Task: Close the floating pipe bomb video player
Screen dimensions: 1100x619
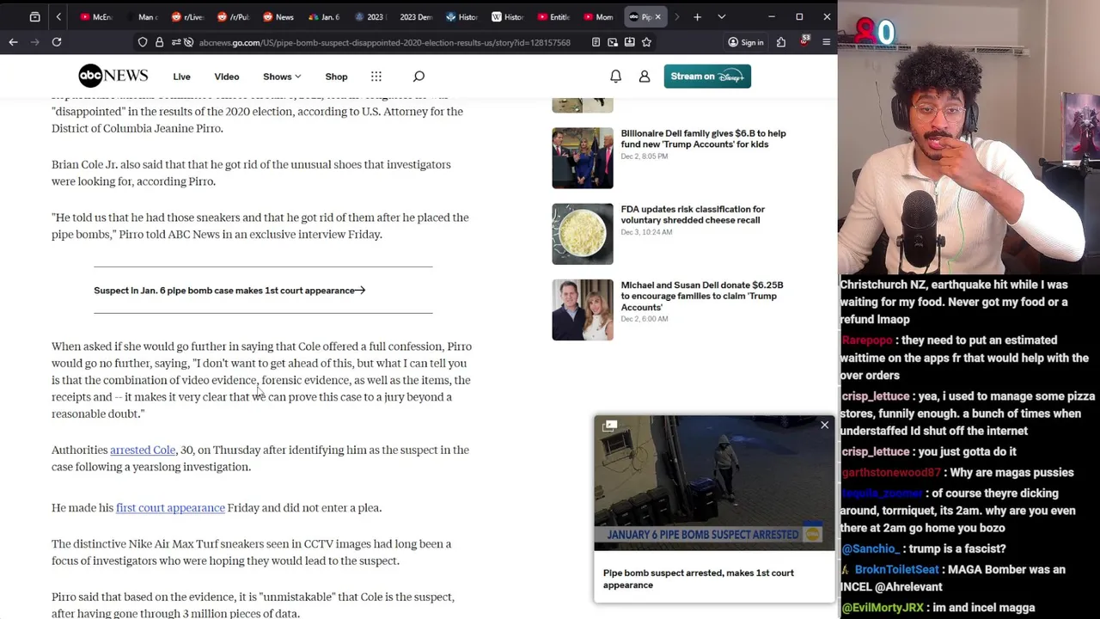Action: (x=824, y=425)
